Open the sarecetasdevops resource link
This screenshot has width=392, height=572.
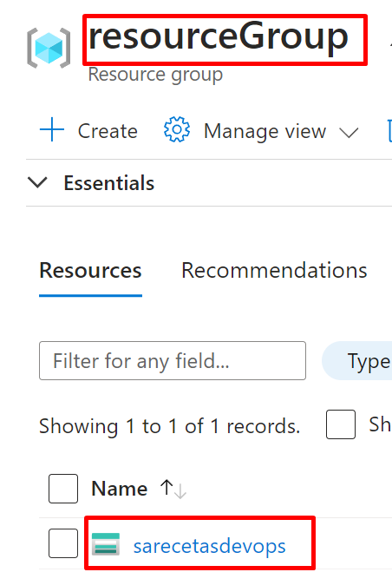pos(209,546)
